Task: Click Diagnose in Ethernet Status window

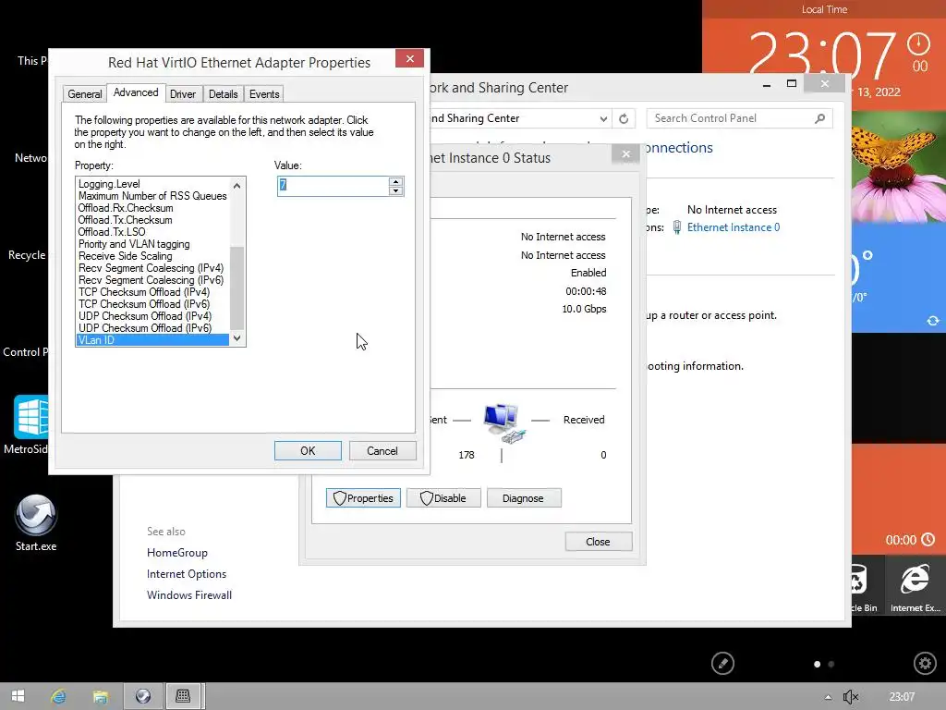Action: tap(524, 498)
